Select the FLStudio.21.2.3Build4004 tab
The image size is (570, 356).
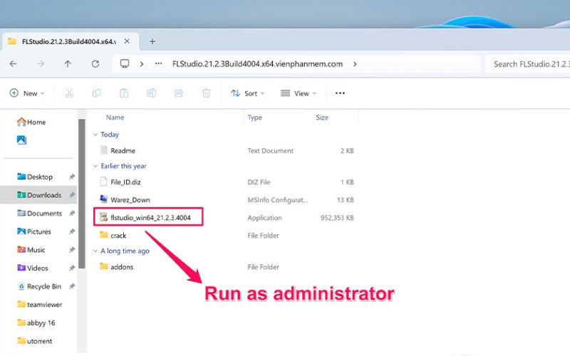pos(71,41)
